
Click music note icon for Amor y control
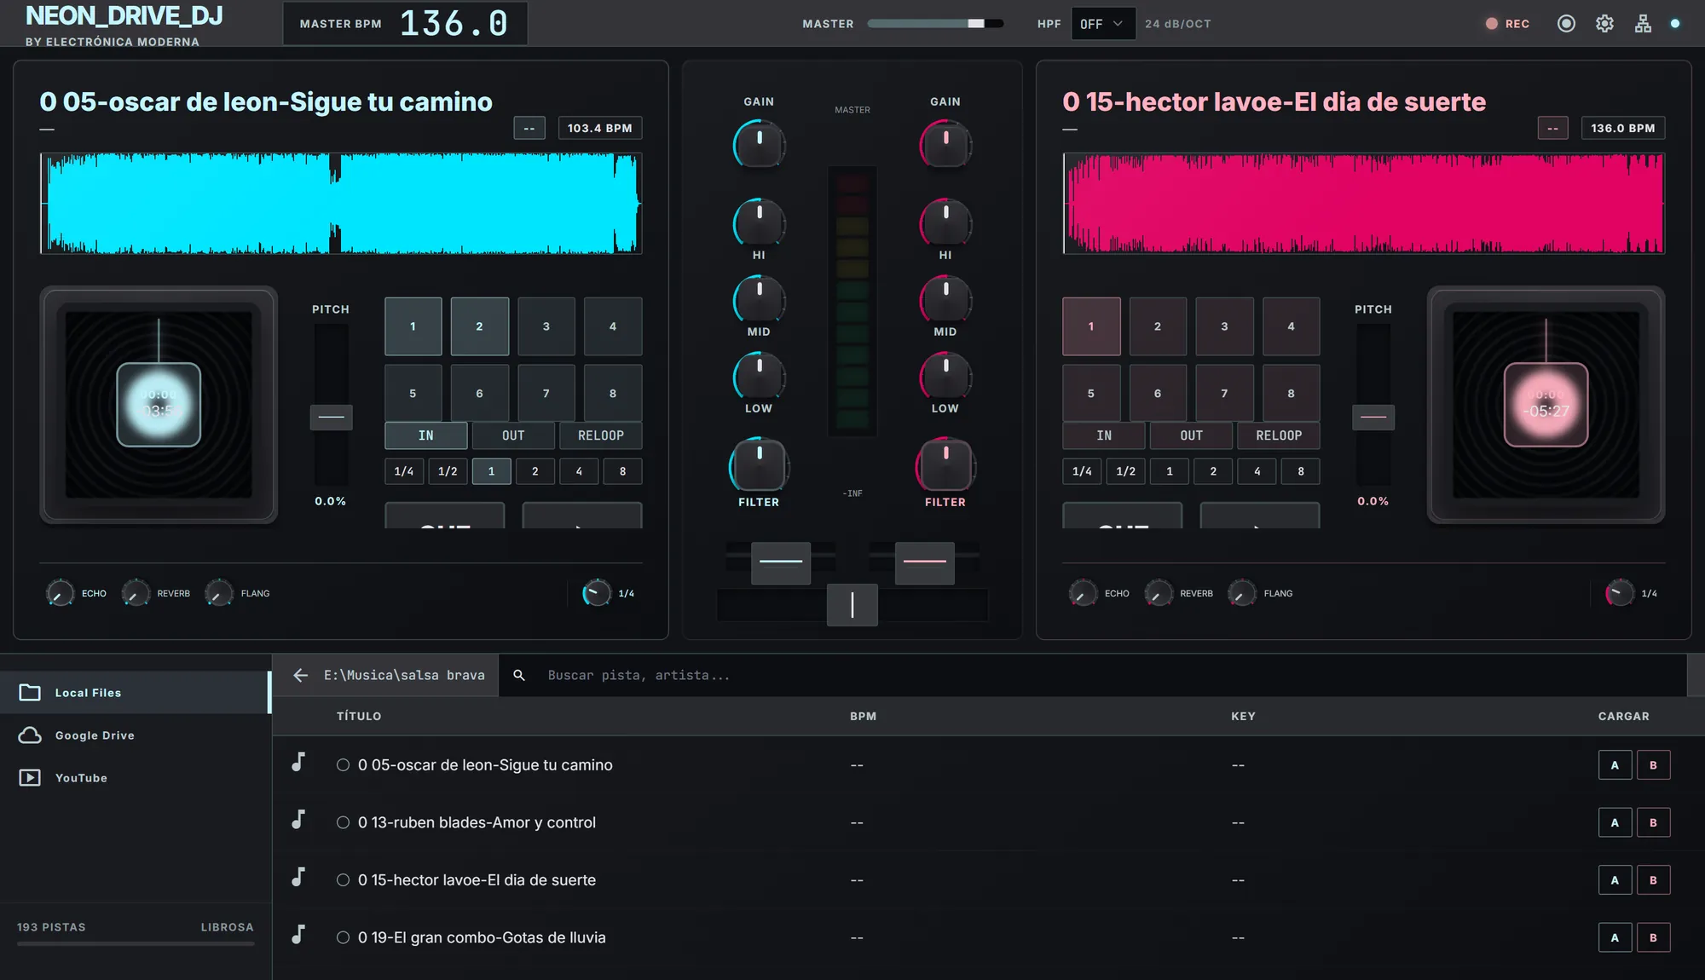click(x=298, y=820)
